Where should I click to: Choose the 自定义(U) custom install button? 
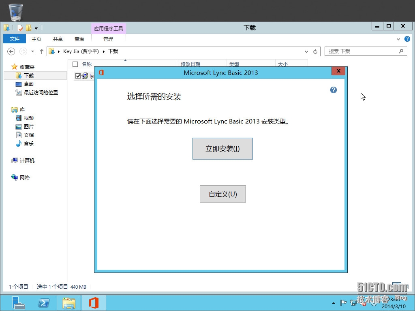(x=223, y=194)
